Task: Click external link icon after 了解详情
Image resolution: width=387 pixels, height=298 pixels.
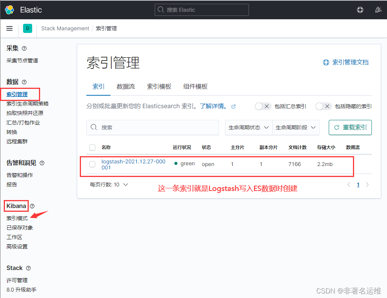Action: (x=233, y=107)
